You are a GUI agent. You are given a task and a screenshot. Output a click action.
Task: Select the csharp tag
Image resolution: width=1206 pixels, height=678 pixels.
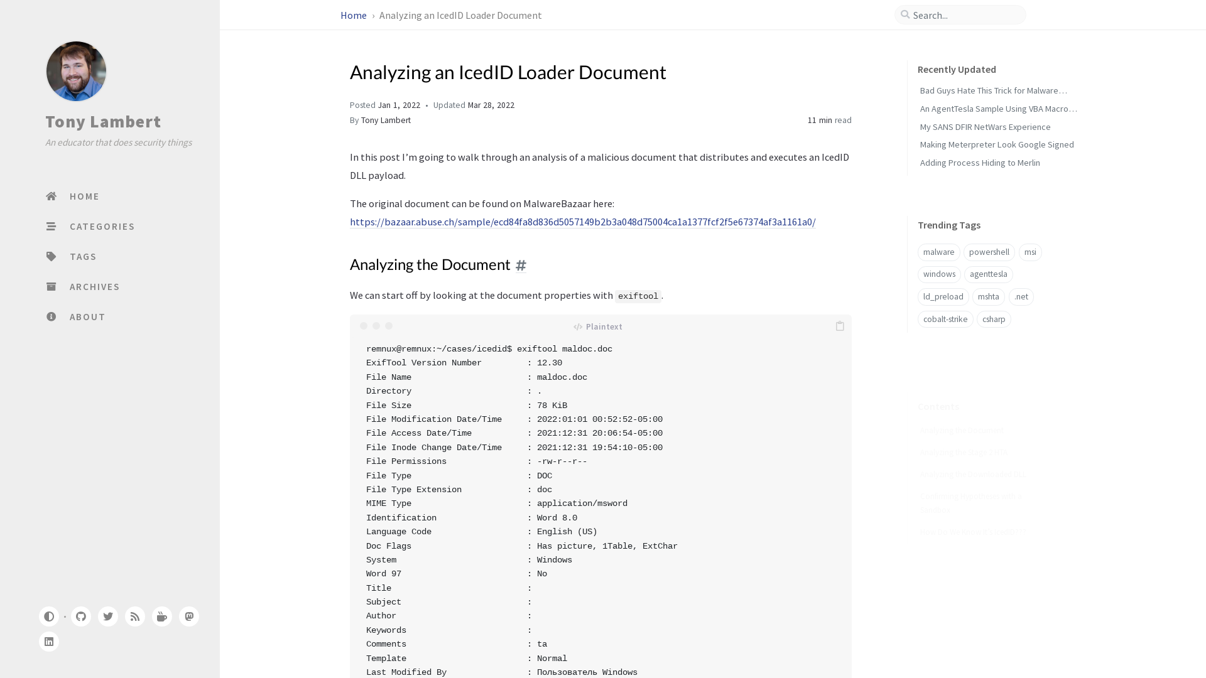coord(994,320)
